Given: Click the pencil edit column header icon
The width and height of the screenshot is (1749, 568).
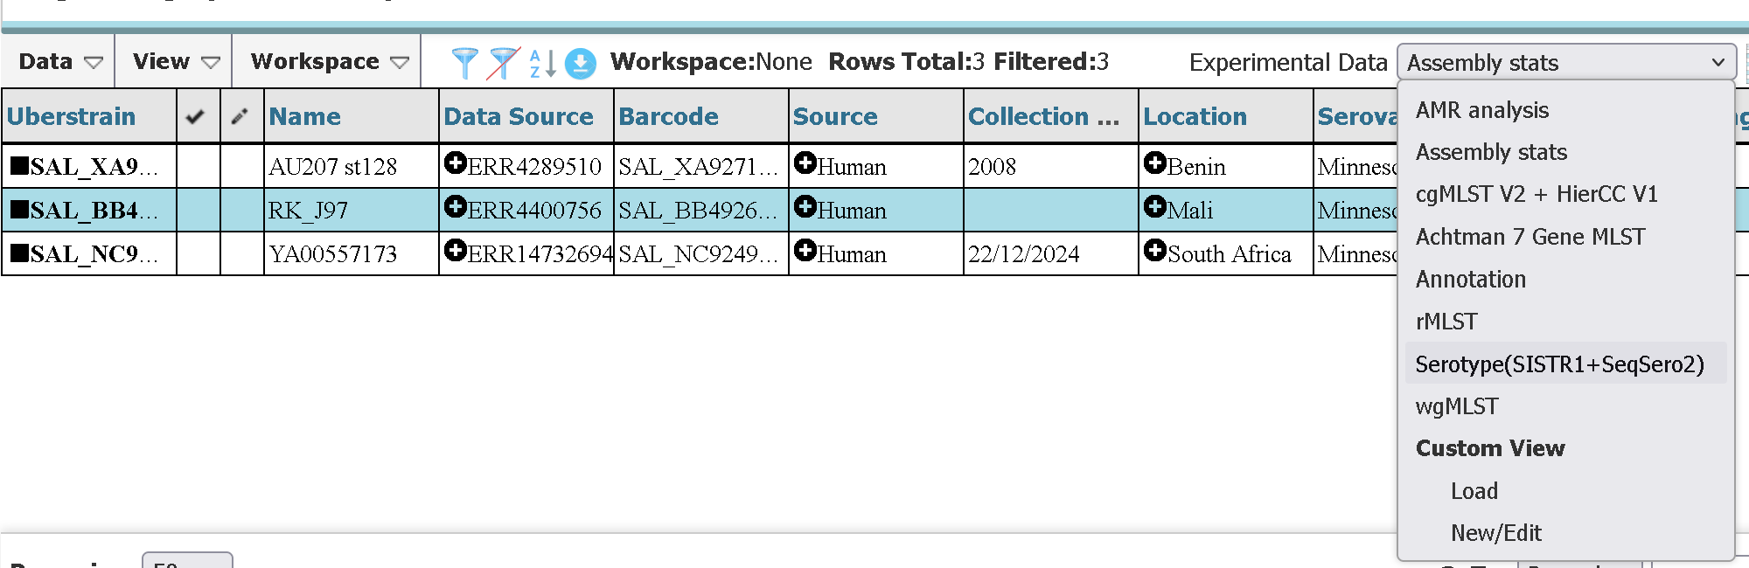Looking at the screenshot, I should tap(240, 116).
